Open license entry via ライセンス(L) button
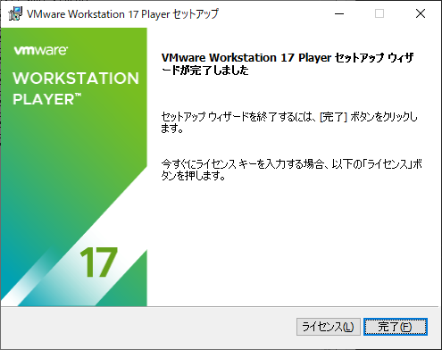The image size is (442, 350). [x=329, y=327]
